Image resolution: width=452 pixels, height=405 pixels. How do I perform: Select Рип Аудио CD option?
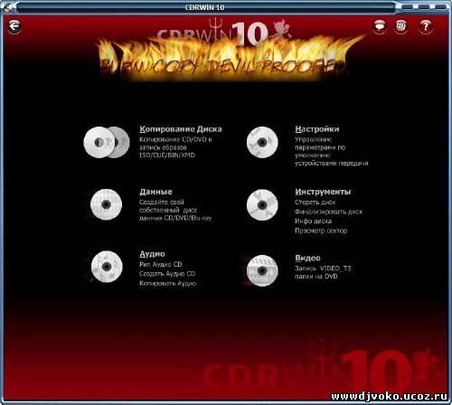(x=160, y=264)
